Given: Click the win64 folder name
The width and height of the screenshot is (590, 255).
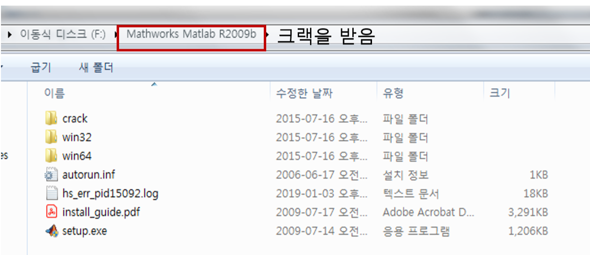Looking at the screenshot, I should [77, 156].
